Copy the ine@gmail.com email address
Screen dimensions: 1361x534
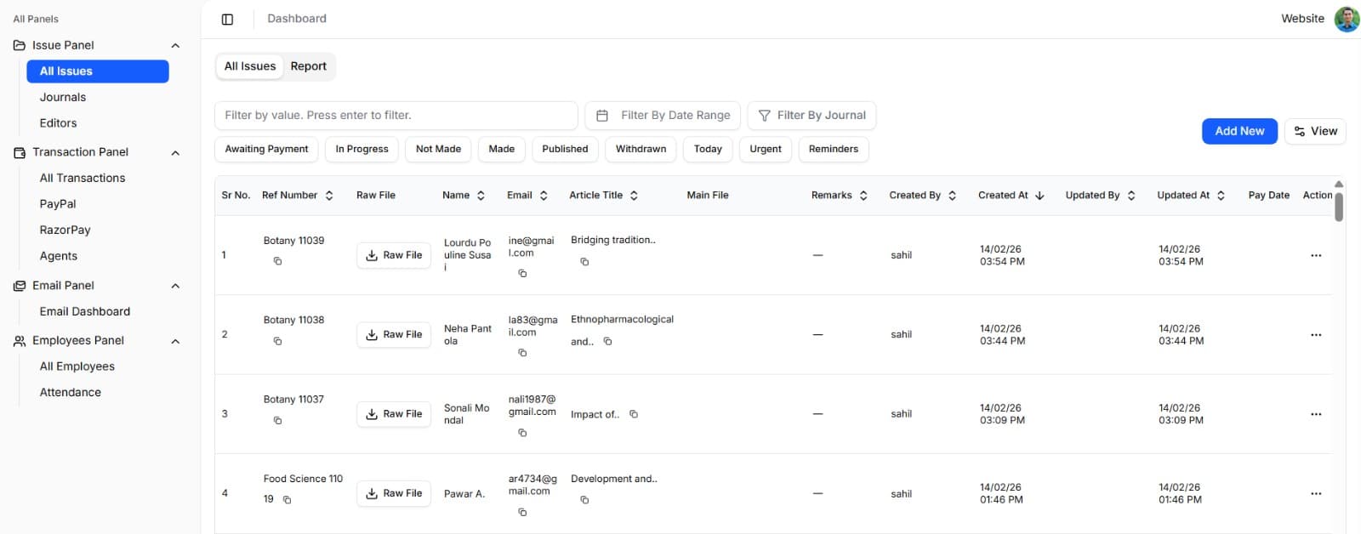tap(522, 273)
